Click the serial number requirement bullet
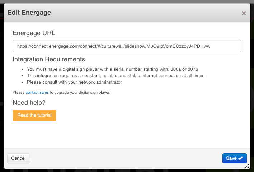The image size is (254, 172). [x=112, y=69]
